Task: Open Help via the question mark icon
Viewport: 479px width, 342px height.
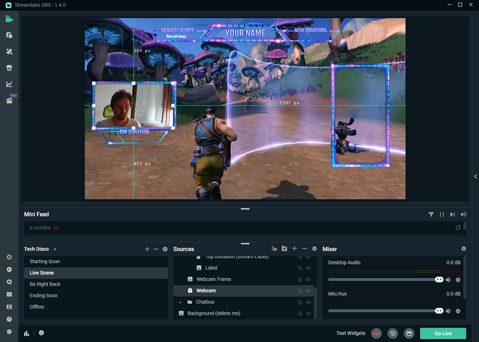Action: coord(9,319)
